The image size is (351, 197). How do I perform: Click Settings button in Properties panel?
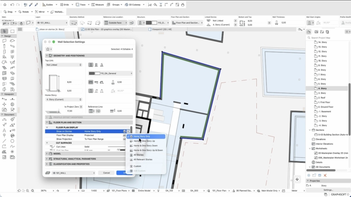pyautogui.click(x=328, y=190)
